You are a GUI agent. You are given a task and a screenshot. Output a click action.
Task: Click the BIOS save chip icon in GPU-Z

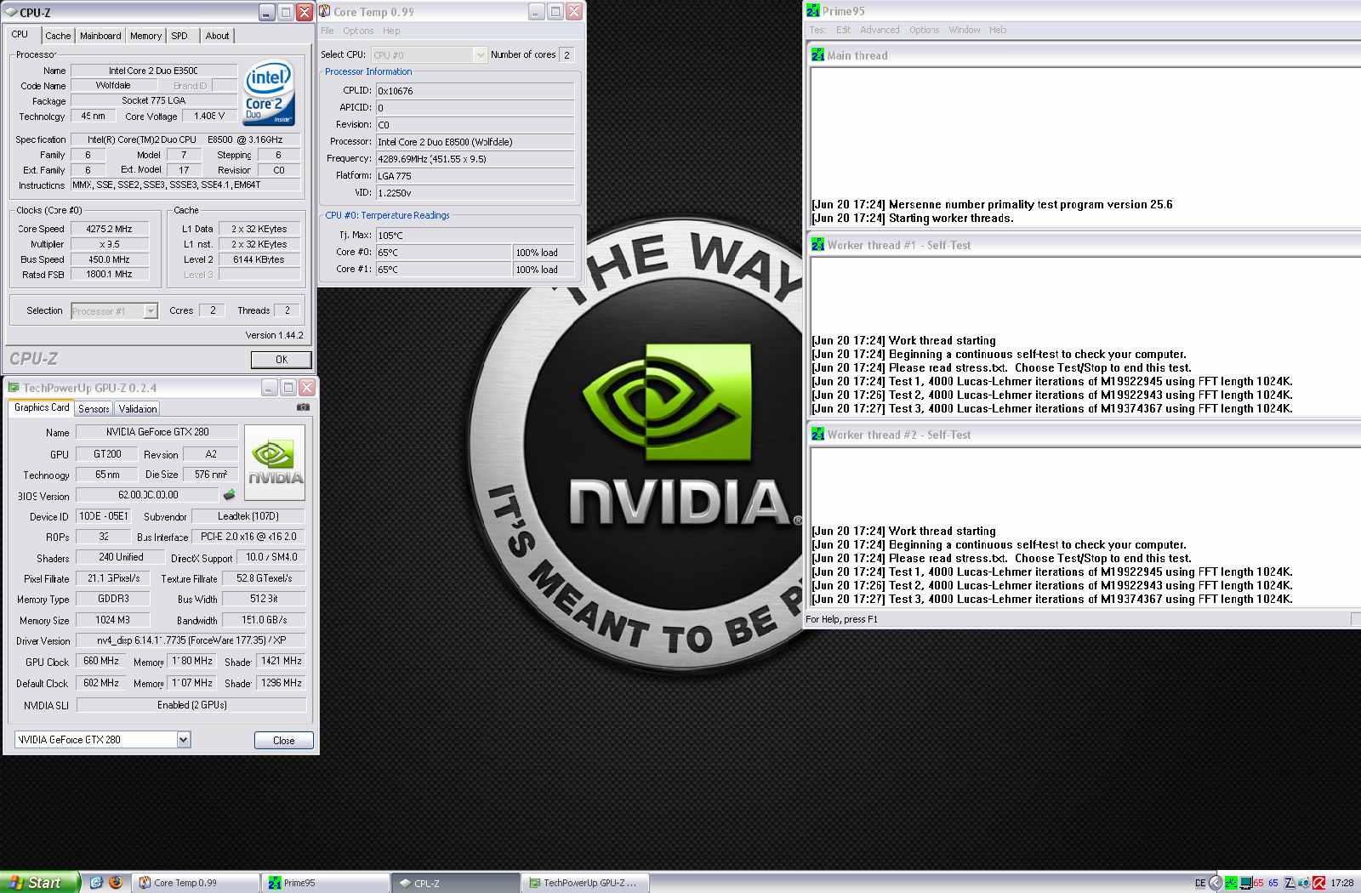coord(229,495)
